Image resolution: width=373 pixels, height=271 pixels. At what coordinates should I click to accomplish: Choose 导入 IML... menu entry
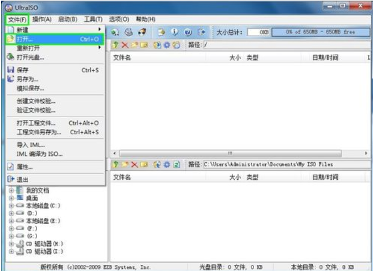tap(55, 145)
